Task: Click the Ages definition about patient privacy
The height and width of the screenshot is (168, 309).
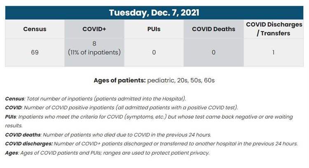Action: coord(108,153)
